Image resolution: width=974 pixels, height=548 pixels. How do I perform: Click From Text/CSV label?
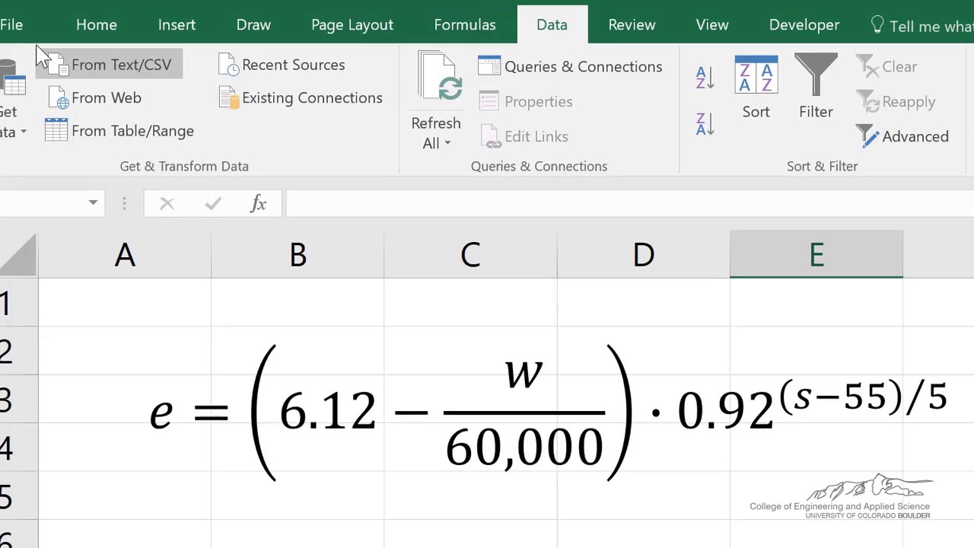coord(122,65)
